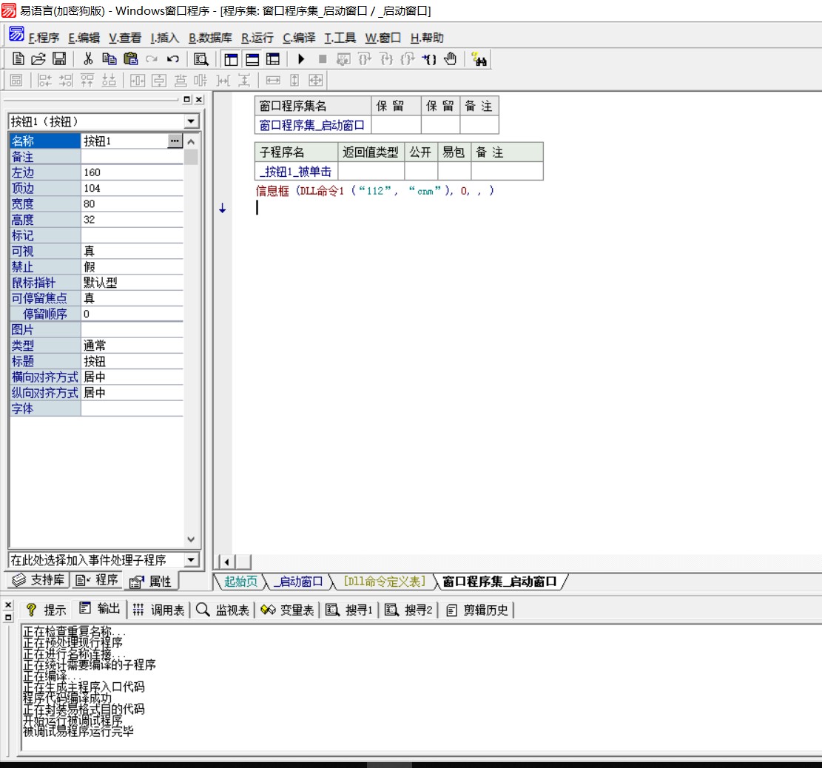Click the Open folder toolbar icon
822x768 pixels.
[38, 59]
